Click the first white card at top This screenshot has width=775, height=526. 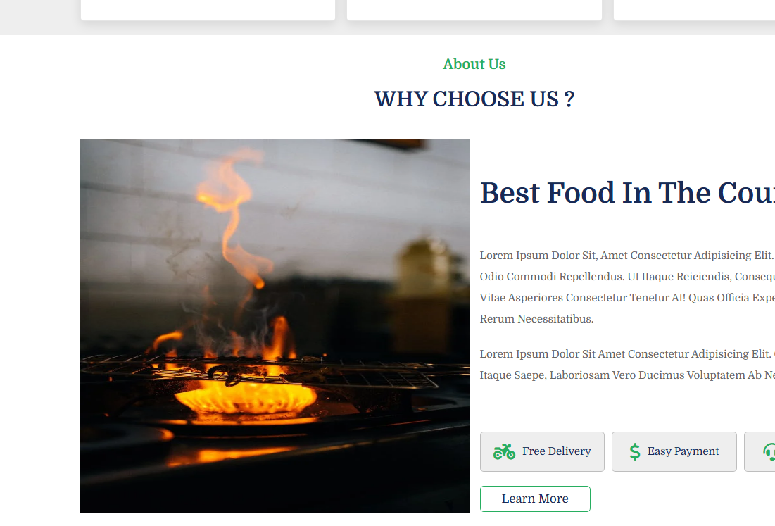pyautogui.click(x=208, y=10)
